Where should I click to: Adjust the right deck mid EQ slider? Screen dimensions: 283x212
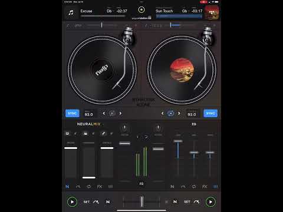[194, 153]
